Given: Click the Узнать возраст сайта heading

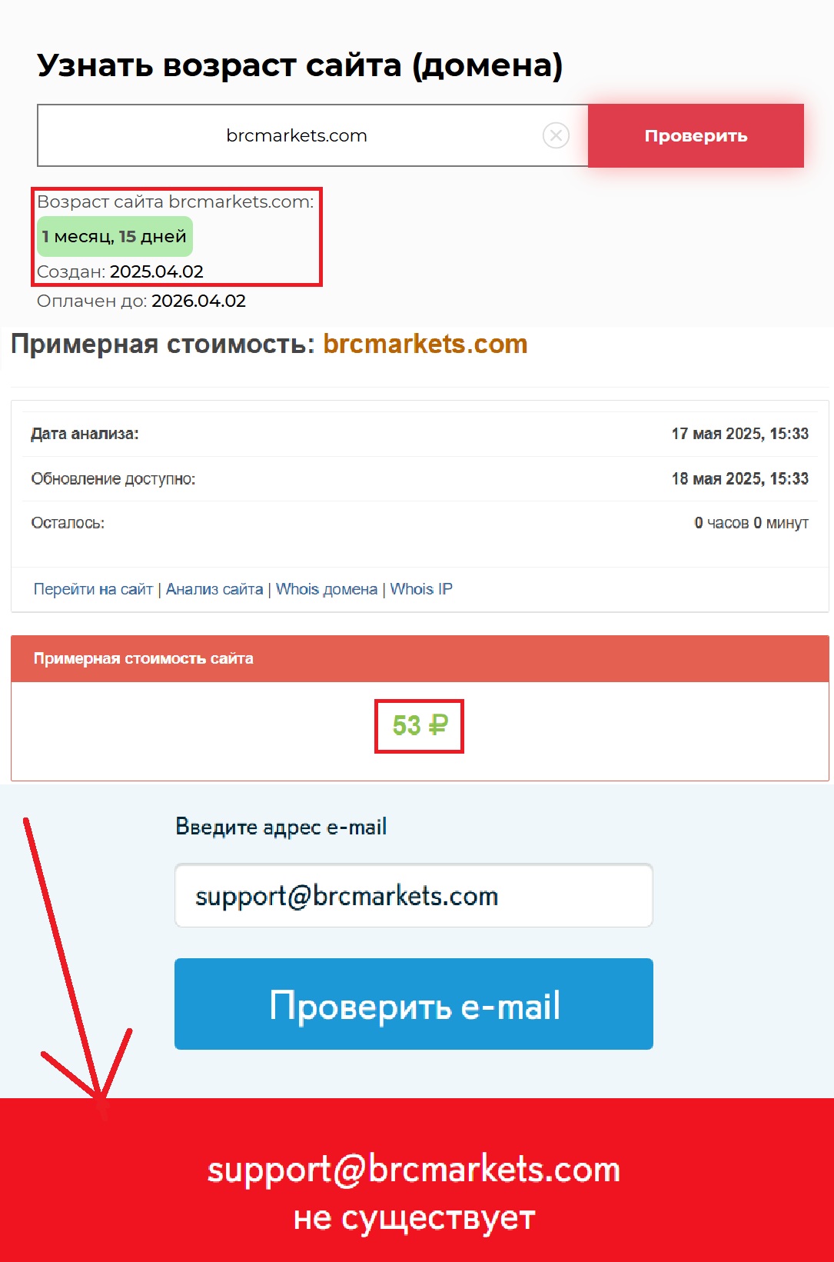Looking at the screenshot, I should pyautogui.click(x=300, y=65).
